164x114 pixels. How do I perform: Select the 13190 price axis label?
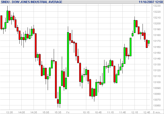(x=157, y=29)
